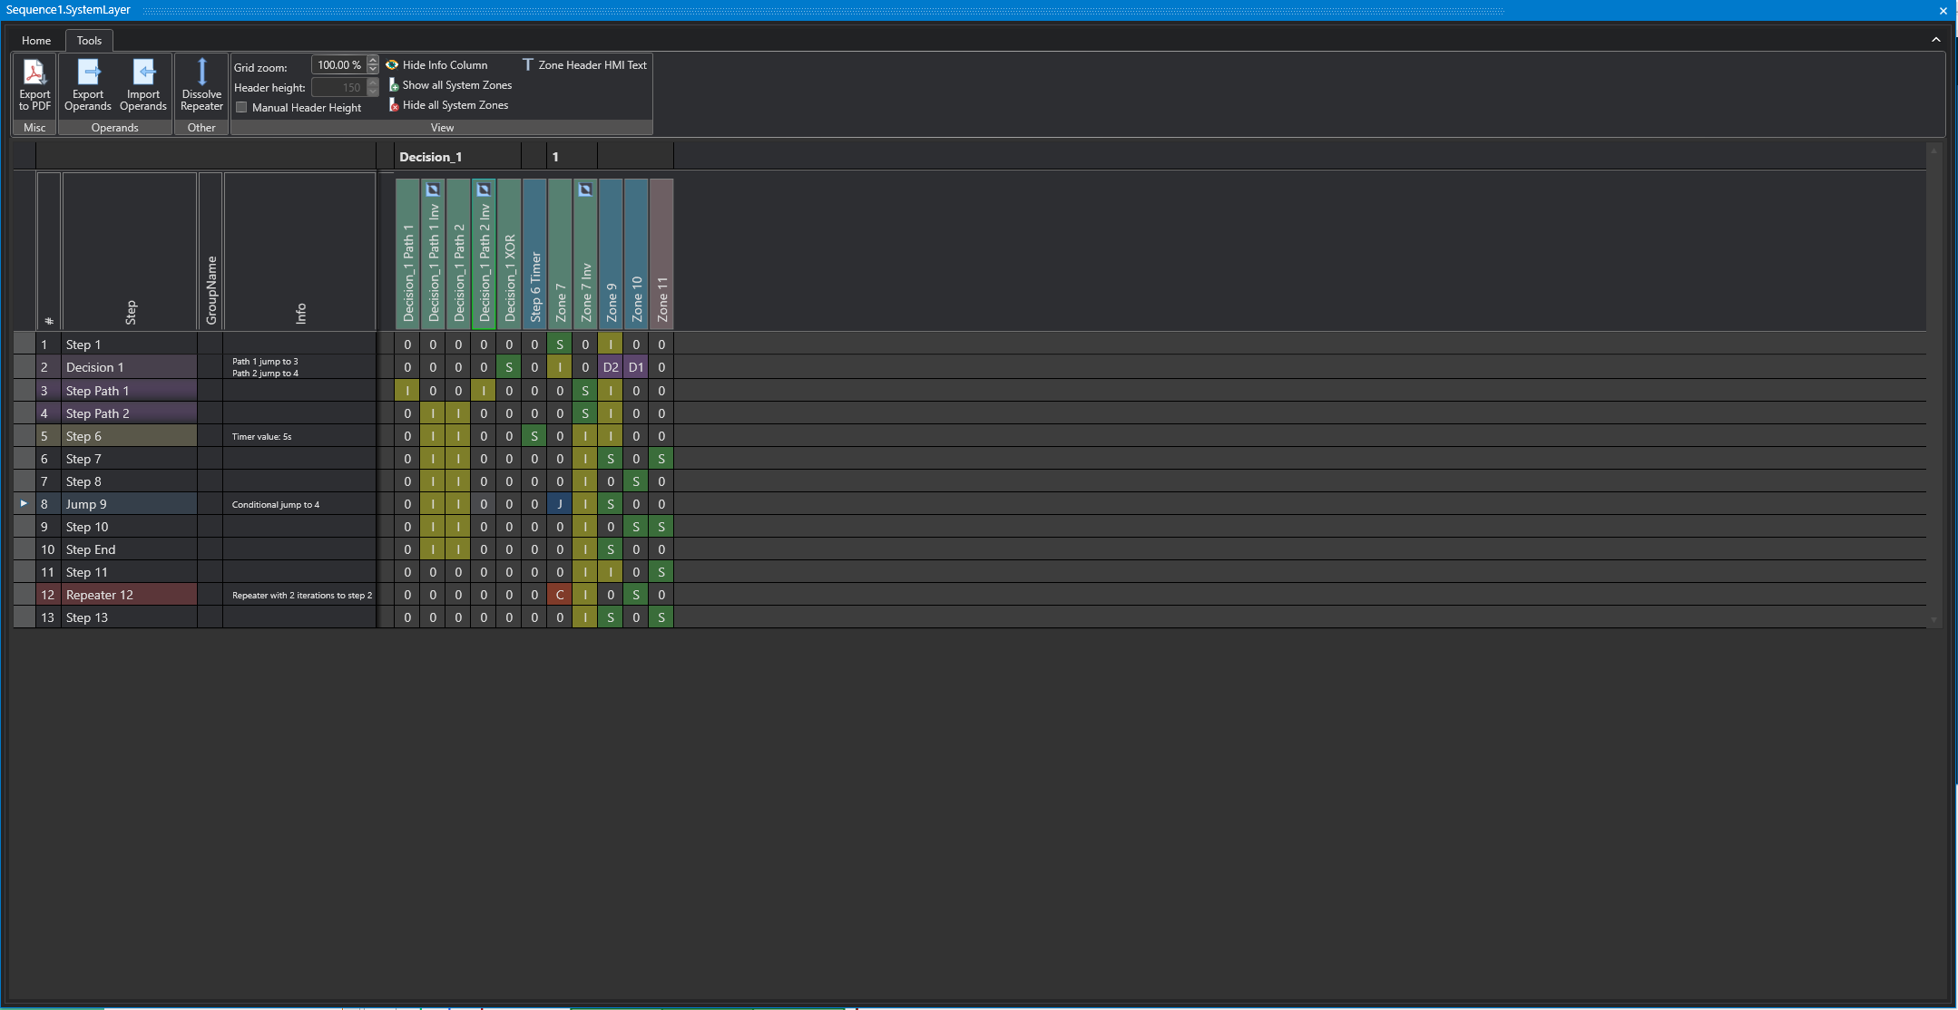Viewport: 1958px width, 1010px height.
Task: Click the Step 11 row
Action: (x=129, y=572)
